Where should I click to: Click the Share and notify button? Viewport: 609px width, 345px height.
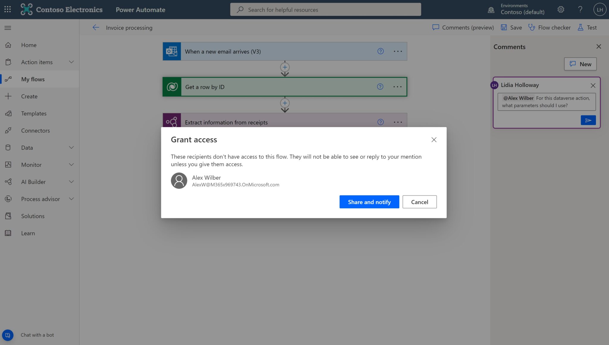(x=369, y=202)
